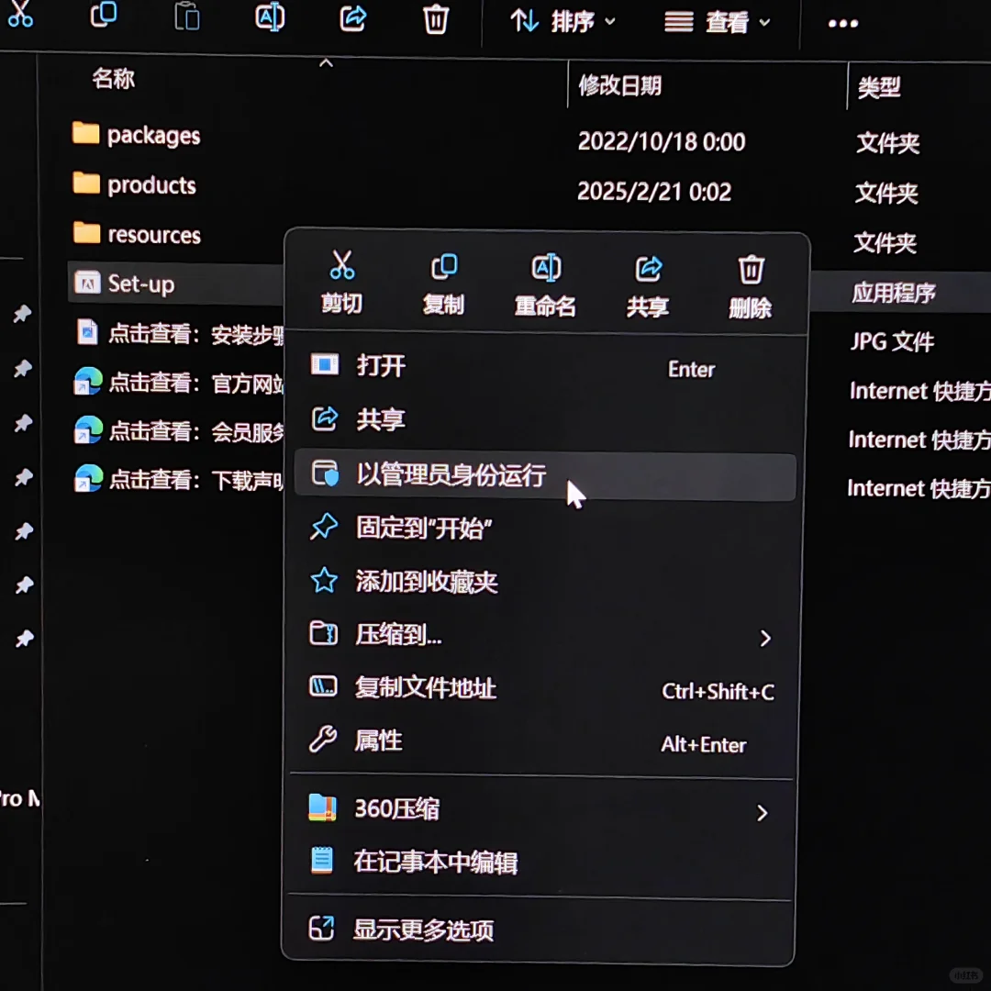The image size is (991, 991).
Task: Click the rename icon on the top toolbar
Action: pyautogui.click(x=270, y=18)
